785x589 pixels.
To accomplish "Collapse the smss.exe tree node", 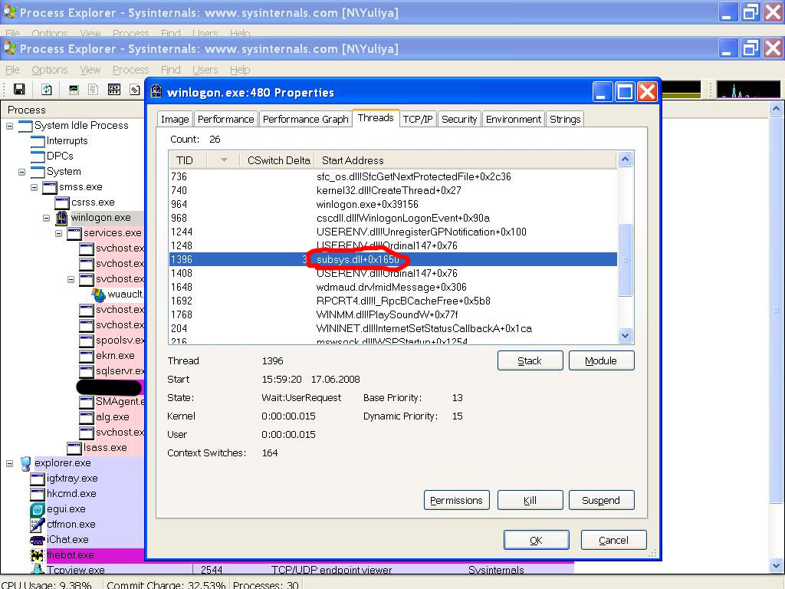I will tap(34, 187).
